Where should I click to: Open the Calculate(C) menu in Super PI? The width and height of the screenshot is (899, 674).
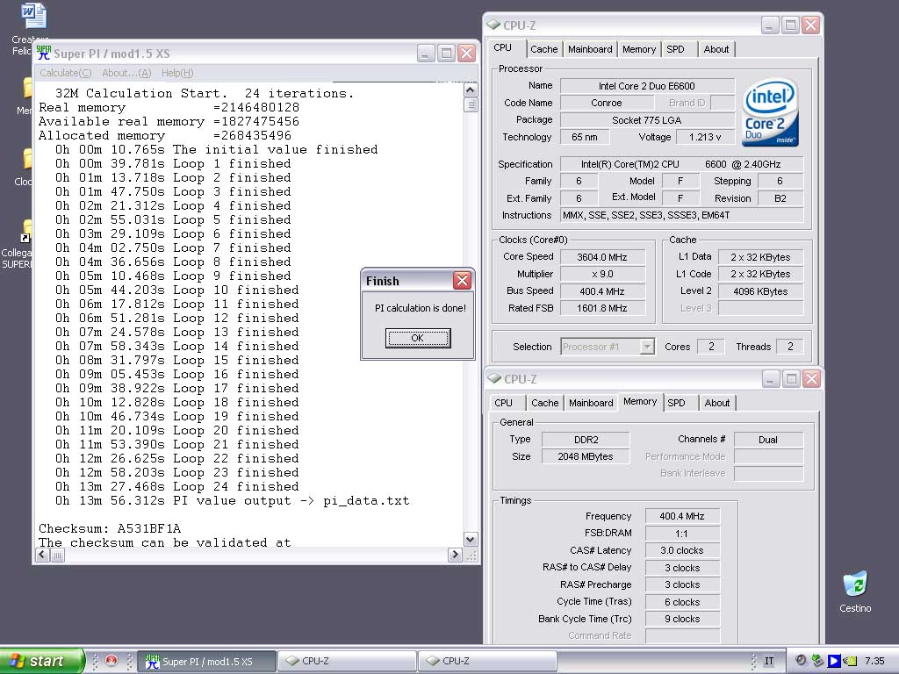65,73
